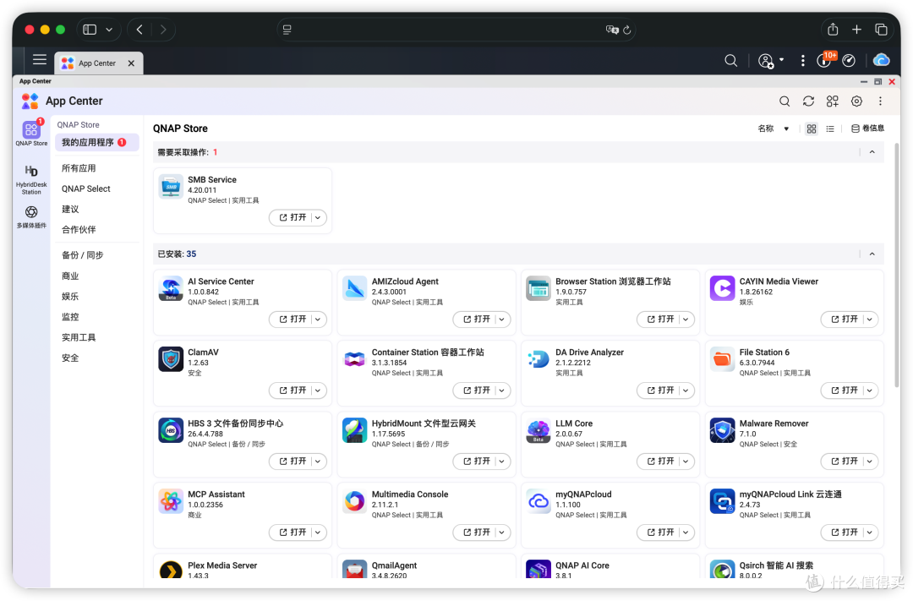Expand dropdown arrow on SMB Service 打开 button
Viewport: 913px width, 601px height.
click(318, 218)
